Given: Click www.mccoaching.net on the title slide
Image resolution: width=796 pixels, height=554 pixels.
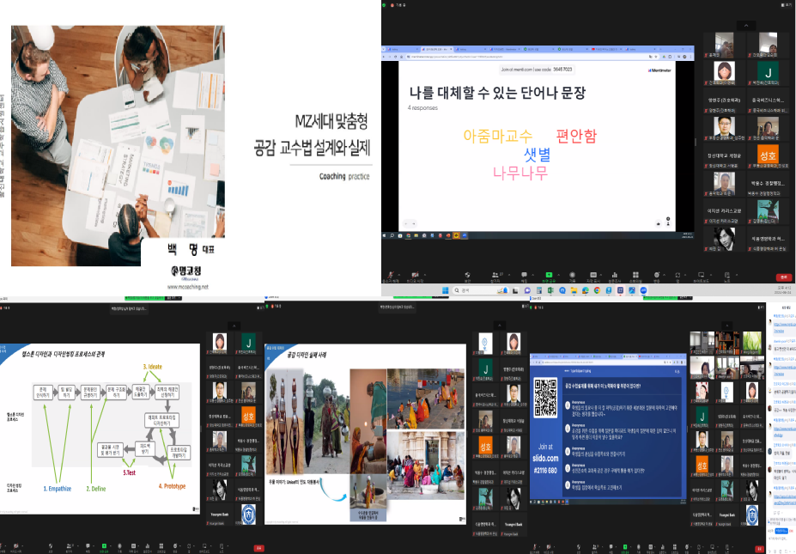Looking at the screenshot, I should [x=188, y=287].
